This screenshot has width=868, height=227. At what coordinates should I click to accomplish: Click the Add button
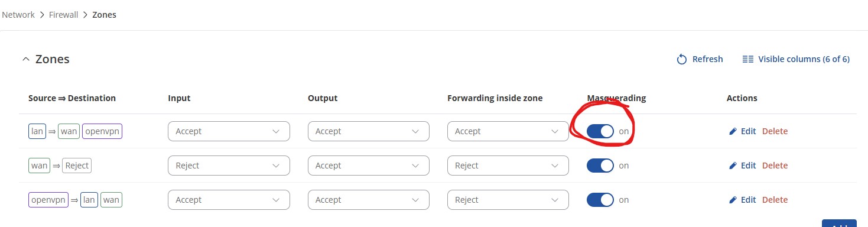[839, 223]
